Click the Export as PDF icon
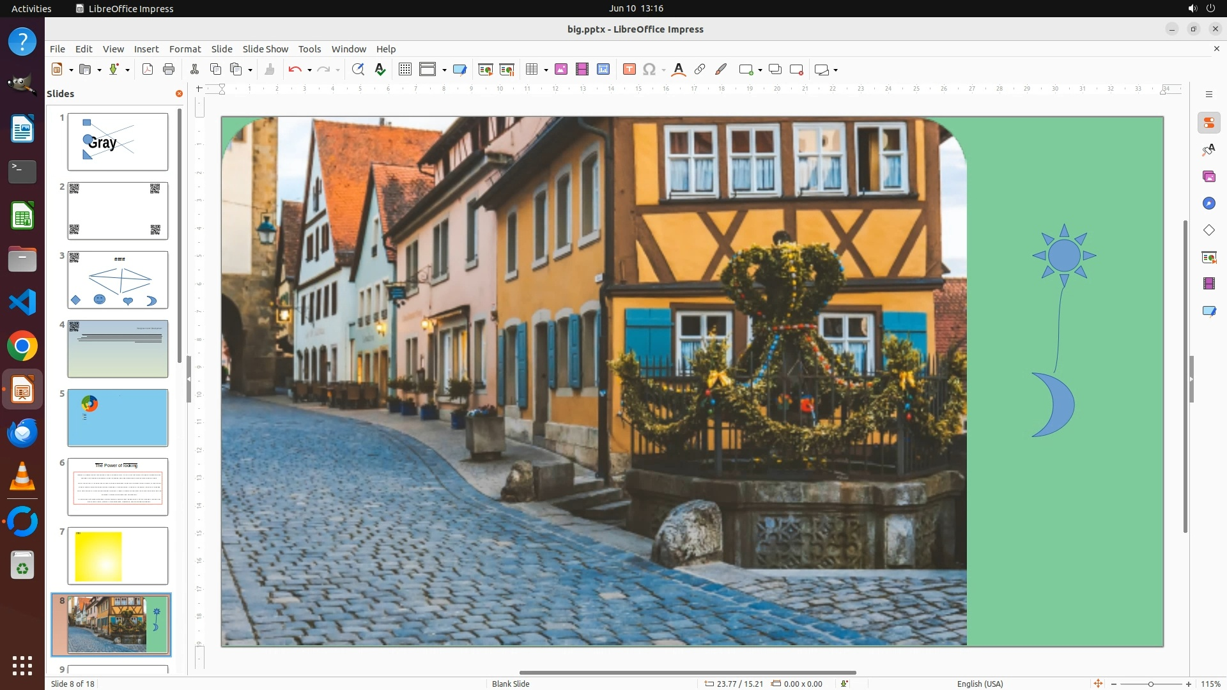Viewport: 1227px width, 690px height. click(148, 70)
